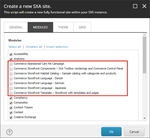Maximize the dialog with the square icon
Image resolution: width=150 pixels, height=138 pixels.
click(135, 6)
